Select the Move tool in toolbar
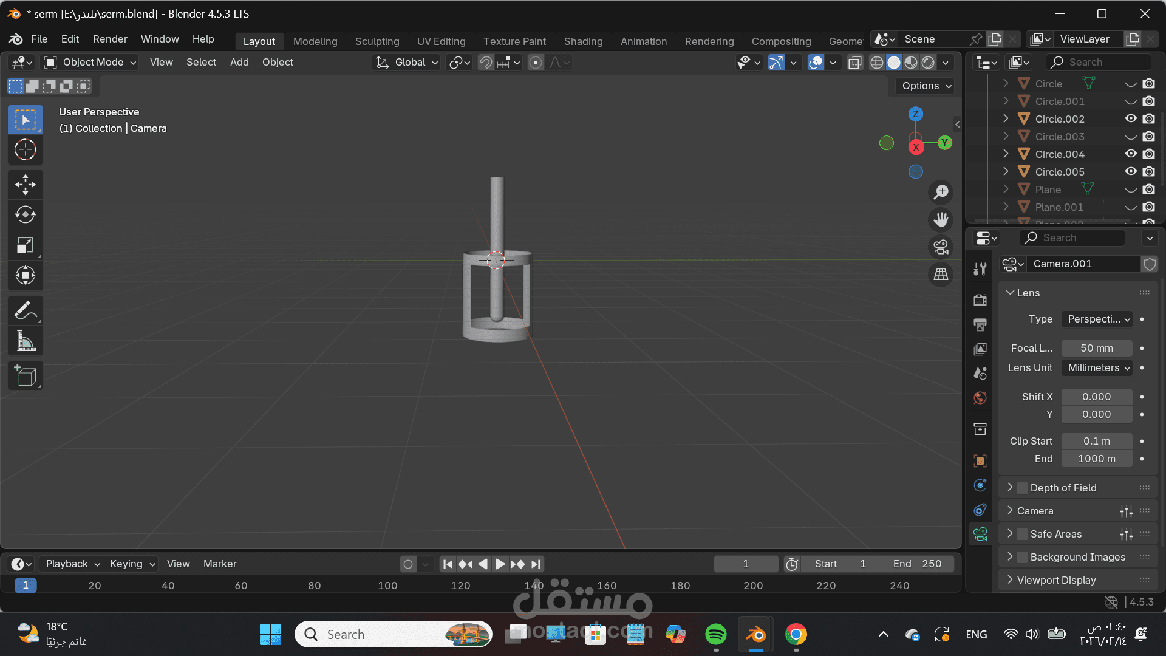Image resolution: width=1166 pixels, height=656 pixels. [x=25, y=185]
